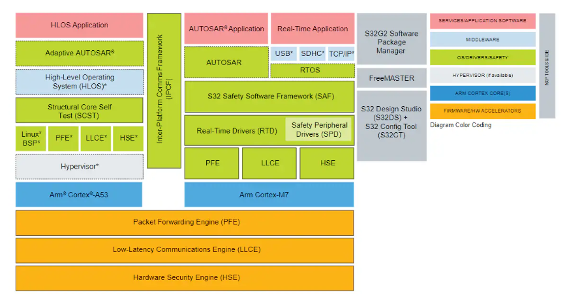The height and width of the screenshot is (308, 567).
Task: Click the S32 Design Studio + S32 Config Tool block
Action: (391, 126)
